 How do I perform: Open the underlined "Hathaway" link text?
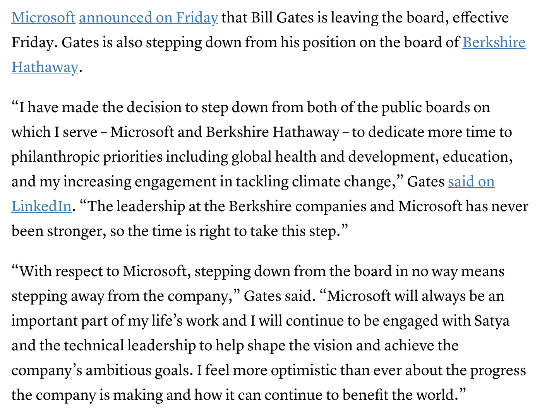(x=45, y=67)
